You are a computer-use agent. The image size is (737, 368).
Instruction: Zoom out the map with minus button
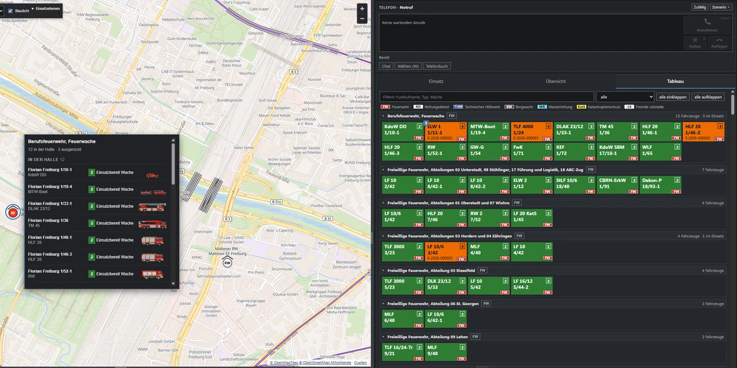click(x=362, y=18)
